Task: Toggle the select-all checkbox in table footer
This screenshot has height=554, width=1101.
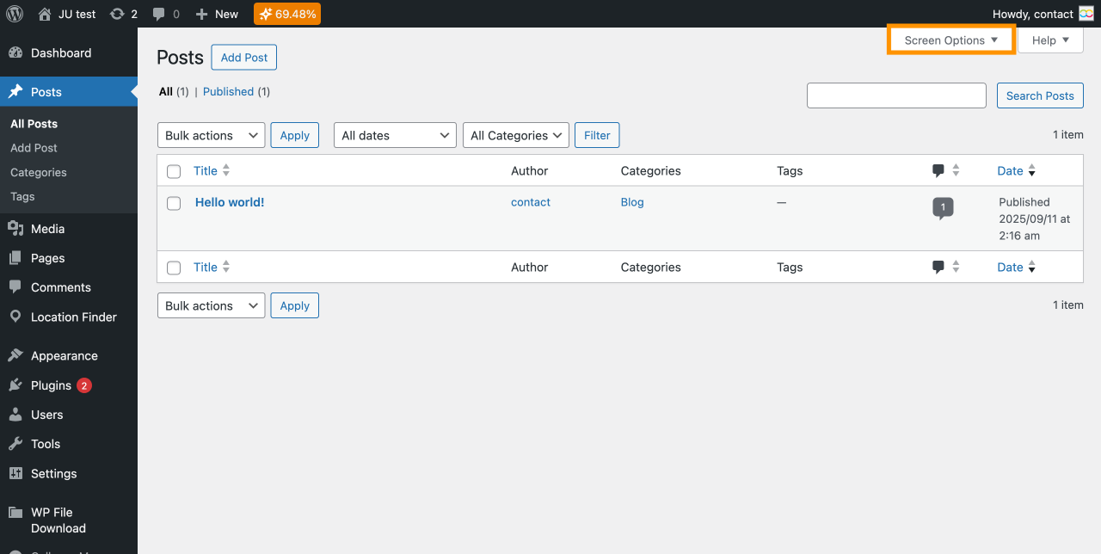Action: (174, 268)
